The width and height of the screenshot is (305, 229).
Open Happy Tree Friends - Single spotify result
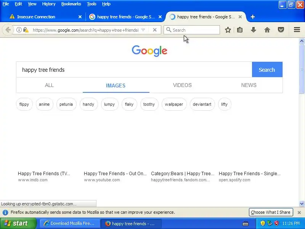pyautogui.click(x=250, y=174)
